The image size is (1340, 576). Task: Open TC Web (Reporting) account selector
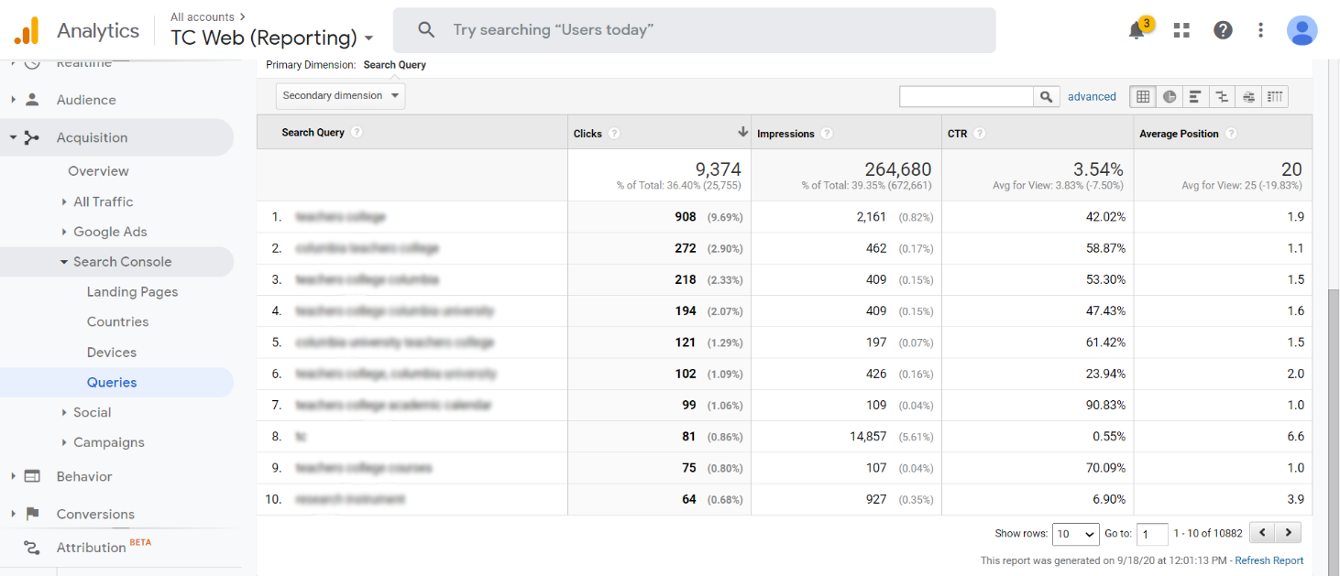click(x=272, y=38)
